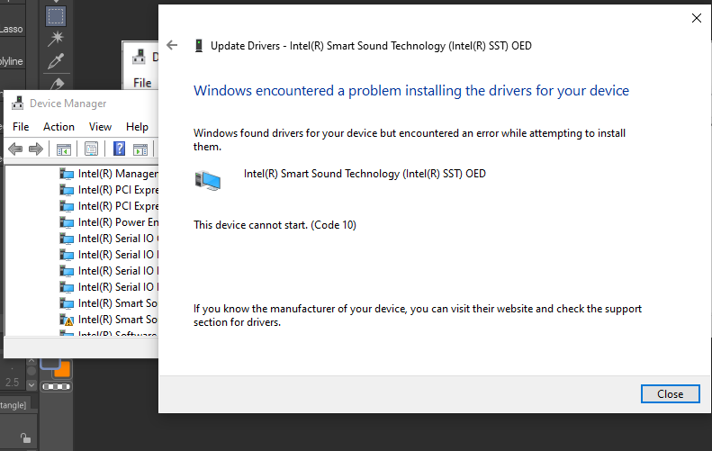Open the Help menu in Device Manager
The image size is (712, 451).
coord(137,127)
